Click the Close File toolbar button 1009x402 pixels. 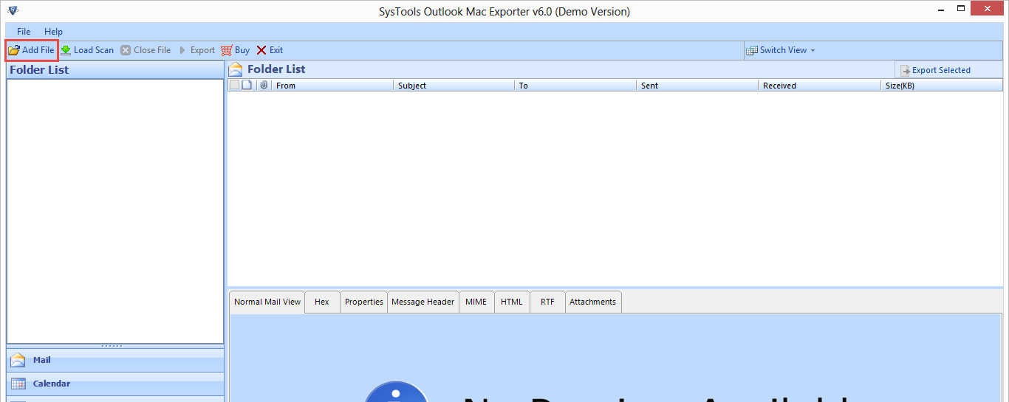point(146,50)
